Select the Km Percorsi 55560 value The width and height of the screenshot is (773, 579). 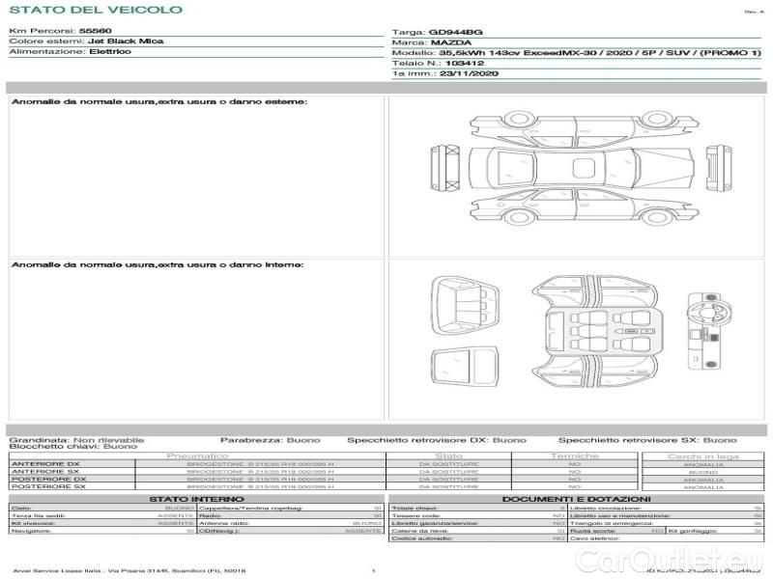(x=95, y=31)
